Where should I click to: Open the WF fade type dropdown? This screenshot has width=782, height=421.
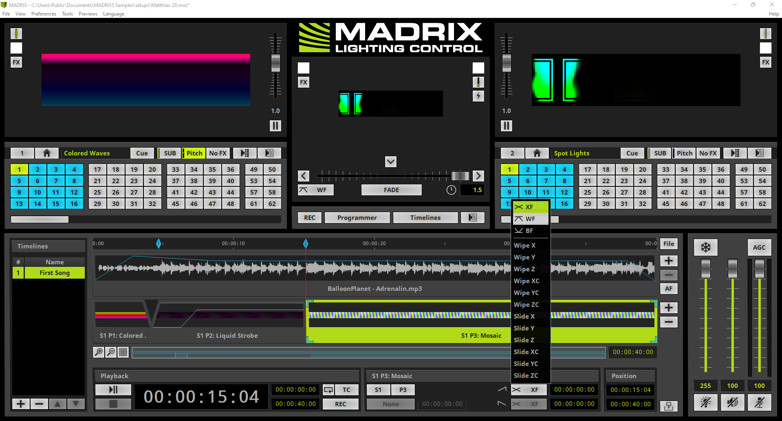pyautogui.click(x=316, y=190)
